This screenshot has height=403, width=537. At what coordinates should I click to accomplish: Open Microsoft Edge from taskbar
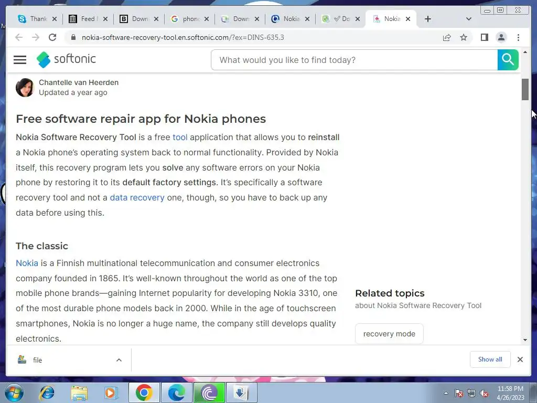coord(176,393)
